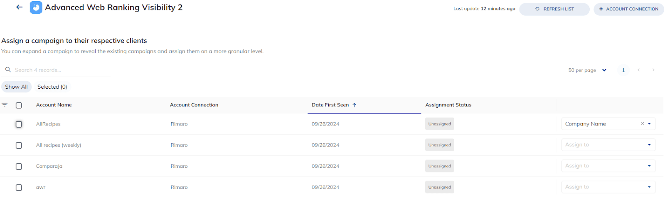Viewport: 665px width, 203px height.
Task: Toggle the Date First Seen sort arrow
Action: point(355,105)
